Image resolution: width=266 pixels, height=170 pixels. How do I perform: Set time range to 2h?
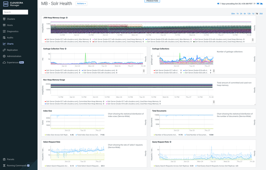tap(241, 14)
